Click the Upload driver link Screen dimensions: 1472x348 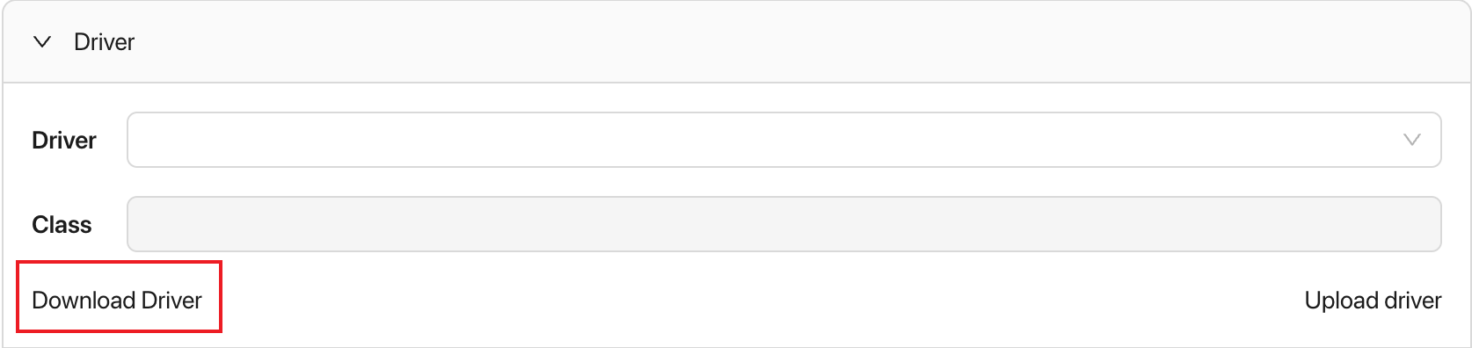[x=1373, y=301]
